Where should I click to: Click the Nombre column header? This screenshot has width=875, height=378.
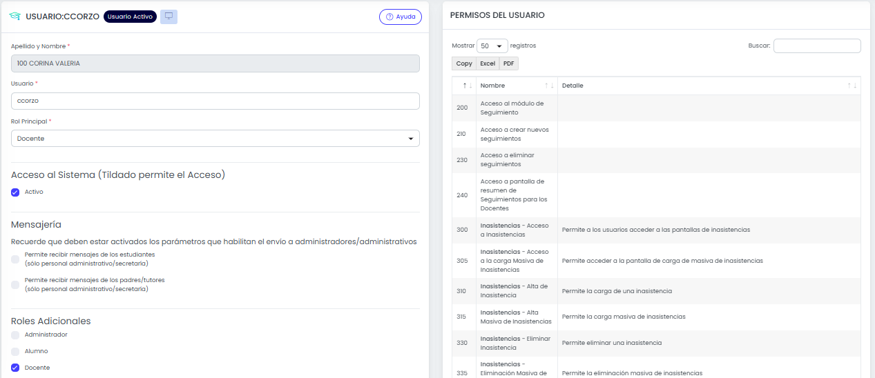pyautogui.click(x=517, y=86)
